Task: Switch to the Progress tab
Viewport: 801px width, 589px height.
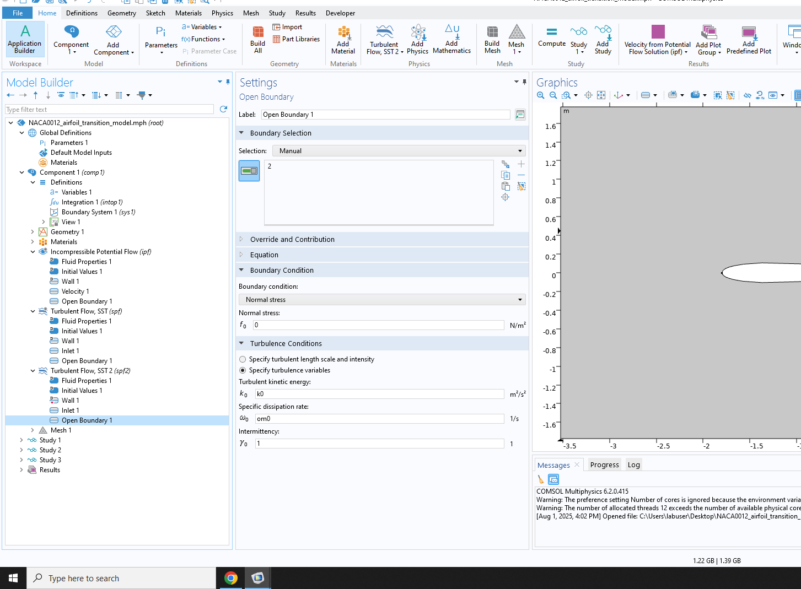Action: click(604, 464)
